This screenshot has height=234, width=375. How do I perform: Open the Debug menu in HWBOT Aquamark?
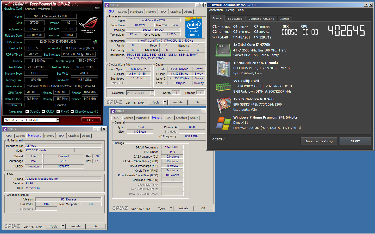coord(230,10)
